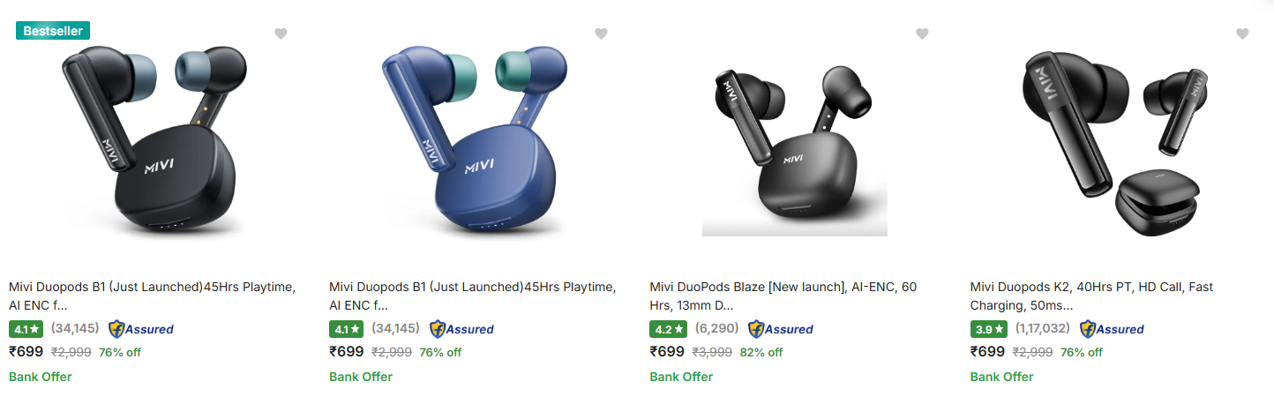Click Assured badge on DuoPods Blaze
Screen dimensions: 1274x397
click(781, 329)
